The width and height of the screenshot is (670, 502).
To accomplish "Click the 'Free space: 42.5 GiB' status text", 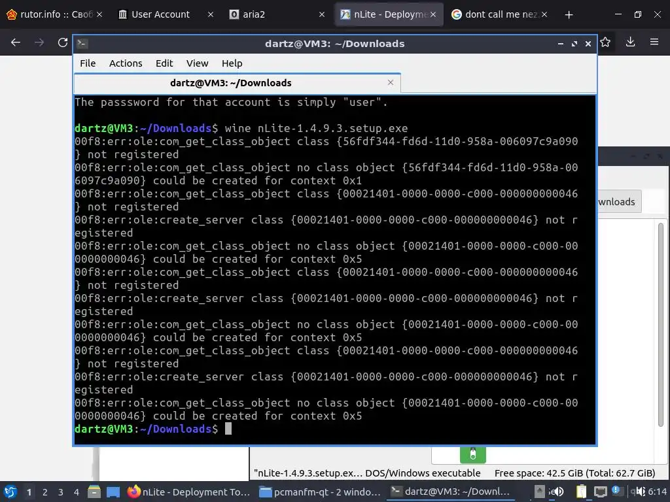I will [x=574, y=473].
